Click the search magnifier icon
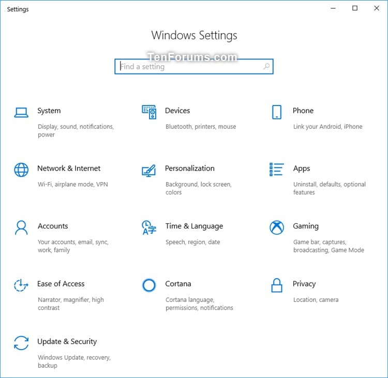The width and height of the screenshot is (388, 378). tap(266, 66)
